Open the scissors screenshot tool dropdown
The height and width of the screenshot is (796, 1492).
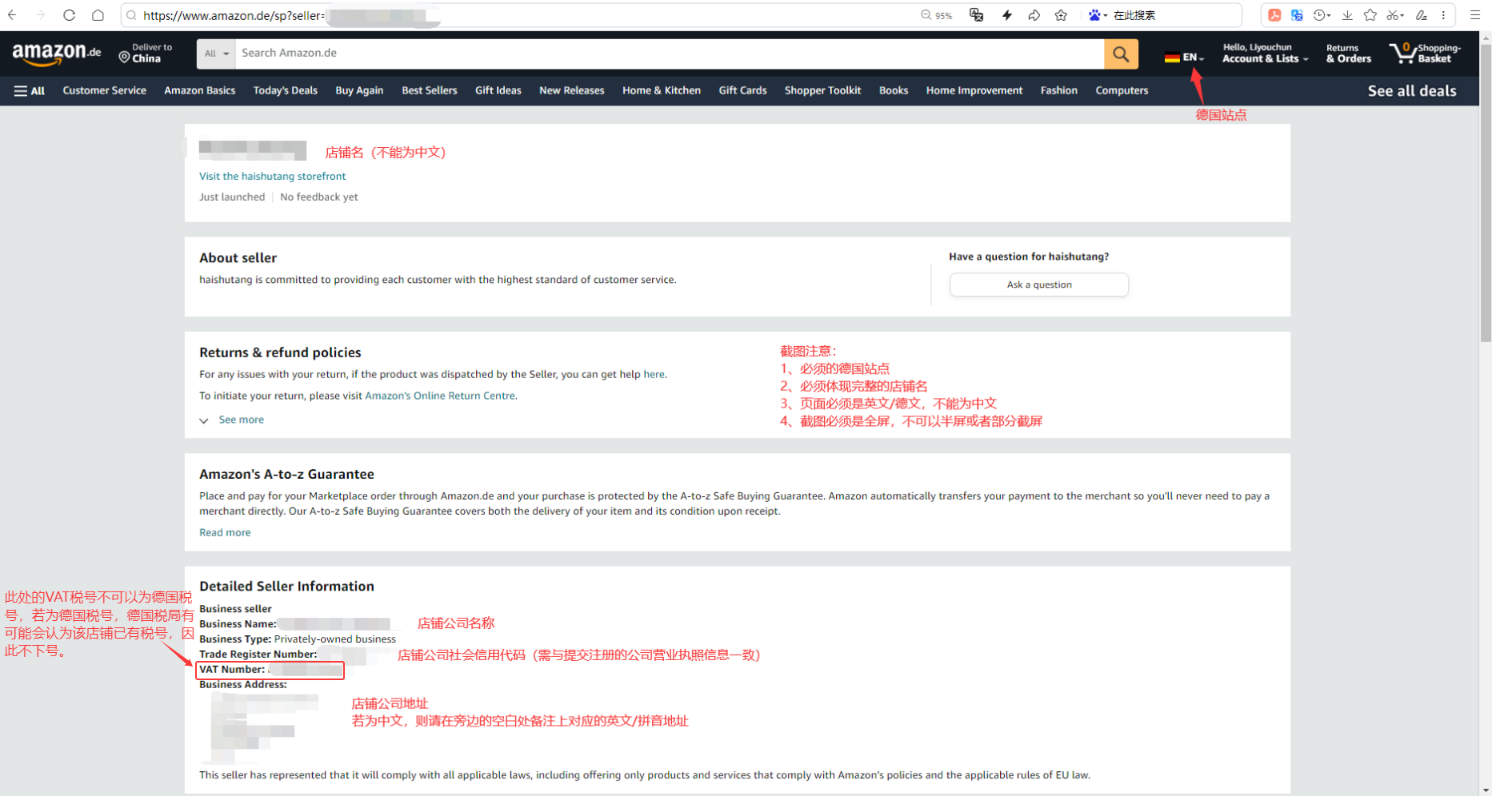click(1395, 15)
